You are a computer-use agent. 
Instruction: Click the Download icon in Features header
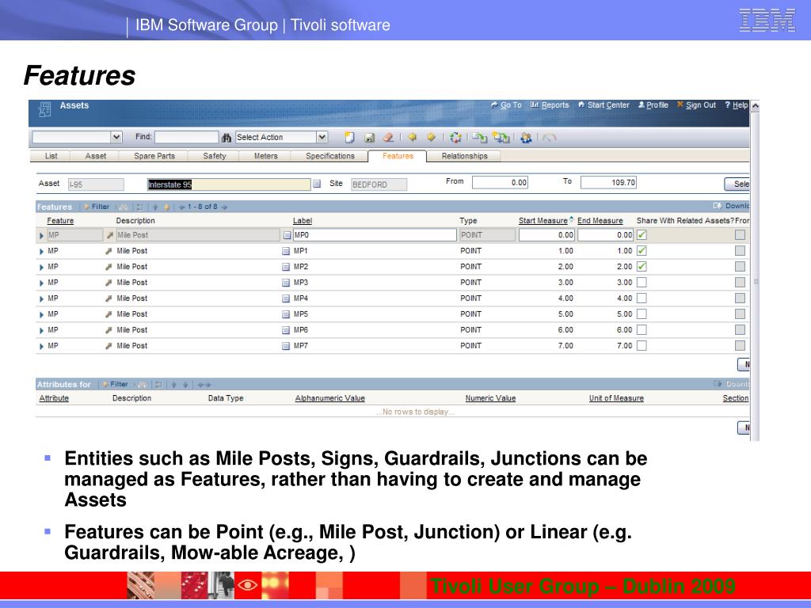(x=718, y=206)
